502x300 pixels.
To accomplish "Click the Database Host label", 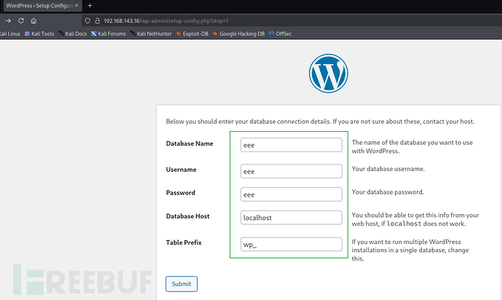I will point(188,216).
